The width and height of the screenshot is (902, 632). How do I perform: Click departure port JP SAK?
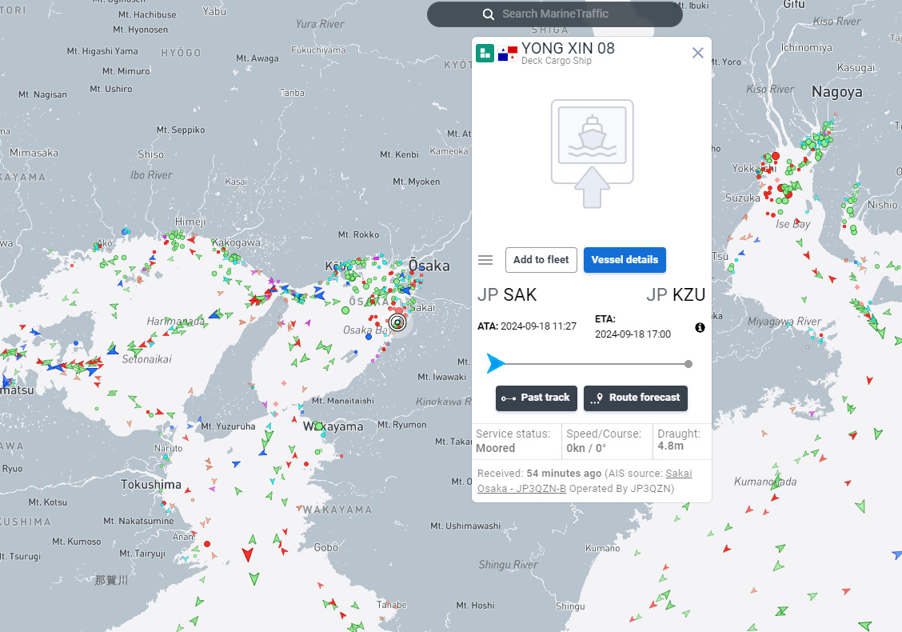pos(507,294)
